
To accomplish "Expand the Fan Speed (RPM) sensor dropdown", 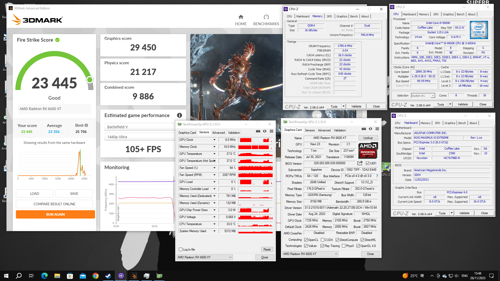I will [214, 175].
